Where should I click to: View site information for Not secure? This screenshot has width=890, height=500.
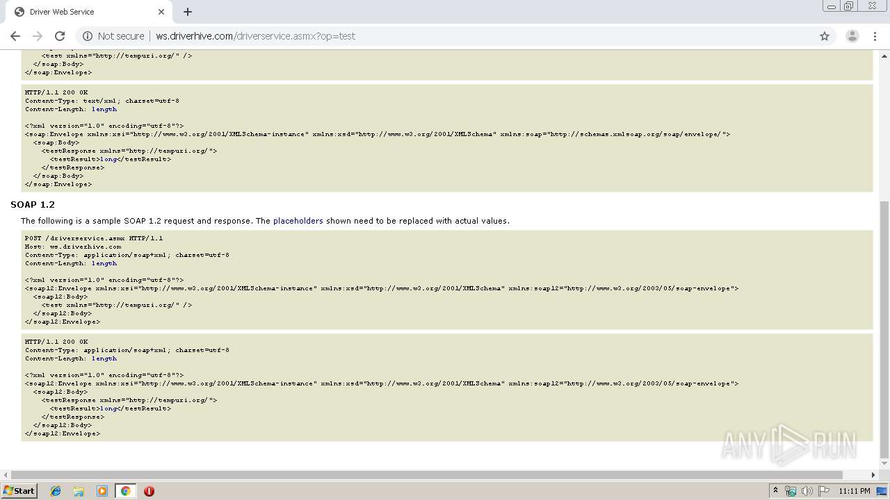pos(114,36)
